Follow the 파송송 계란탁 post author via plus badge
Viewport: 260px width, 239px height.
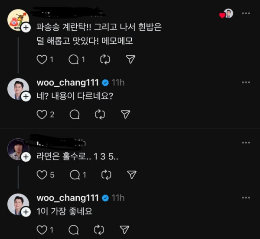(25, 28)
